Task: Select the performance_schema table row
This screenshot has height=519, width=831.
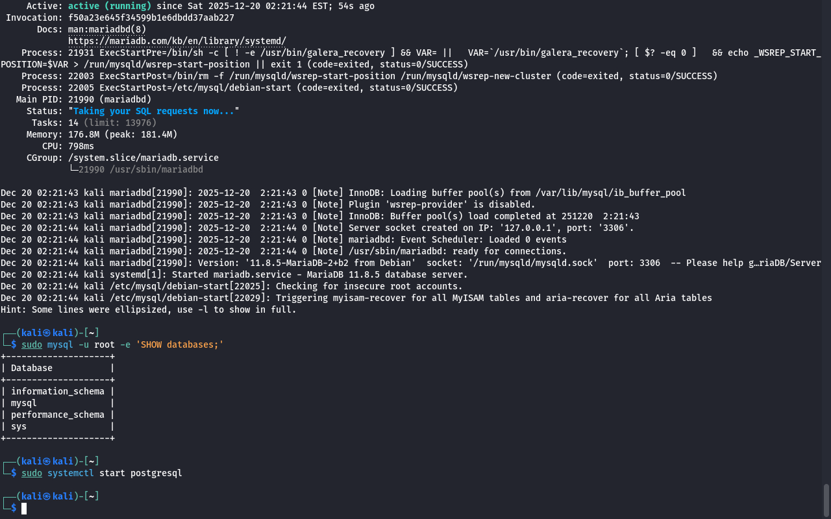Action: (x=57, y=415)
